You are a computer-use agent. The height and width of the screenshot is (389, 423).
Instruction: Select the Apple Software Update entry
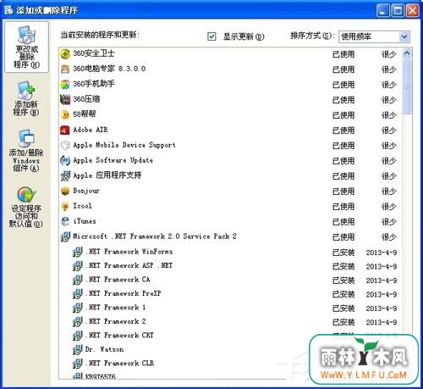[x=229, y=160]
